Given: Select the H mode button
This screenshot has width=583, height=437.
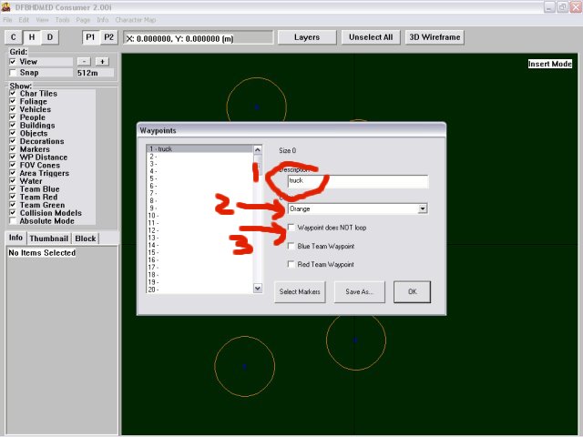Looking at the screenshot, I should (32, 37).
